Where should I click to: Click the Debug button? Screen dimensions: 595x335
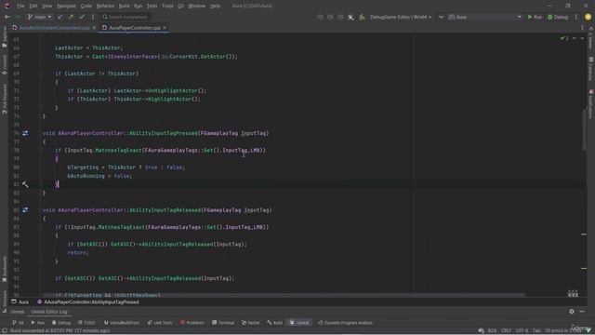click(558, 17)
